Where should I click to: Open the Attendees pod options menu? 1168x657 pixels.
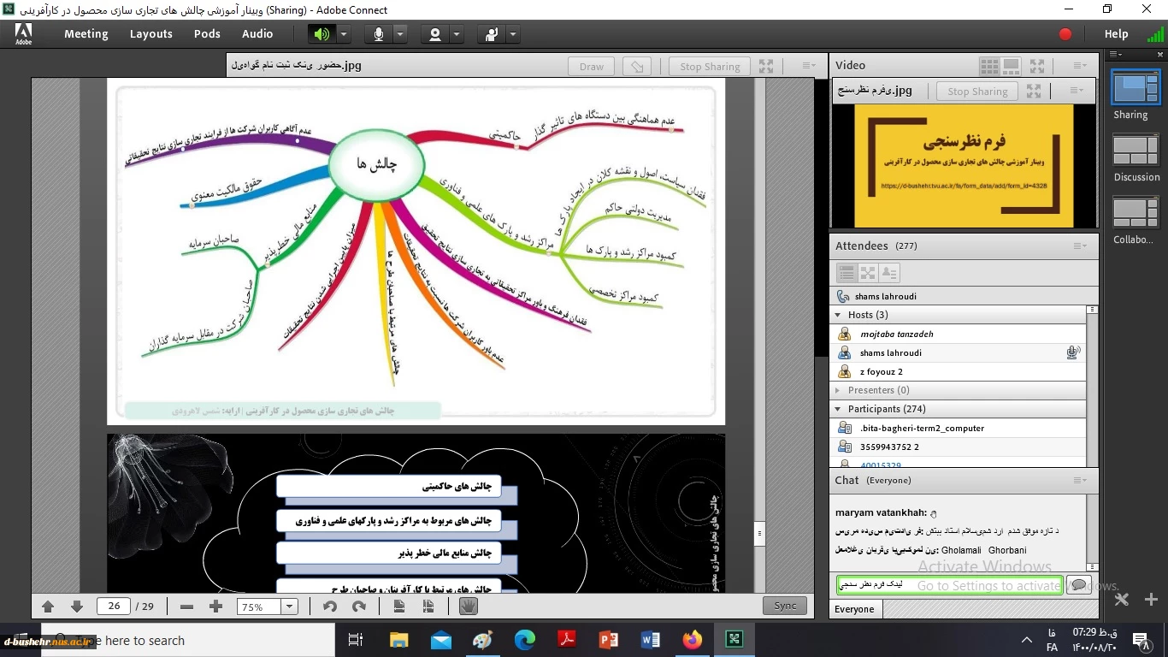1080,246
